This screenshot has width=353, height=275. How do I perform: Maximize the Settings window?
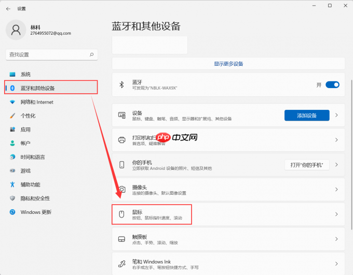330,6
